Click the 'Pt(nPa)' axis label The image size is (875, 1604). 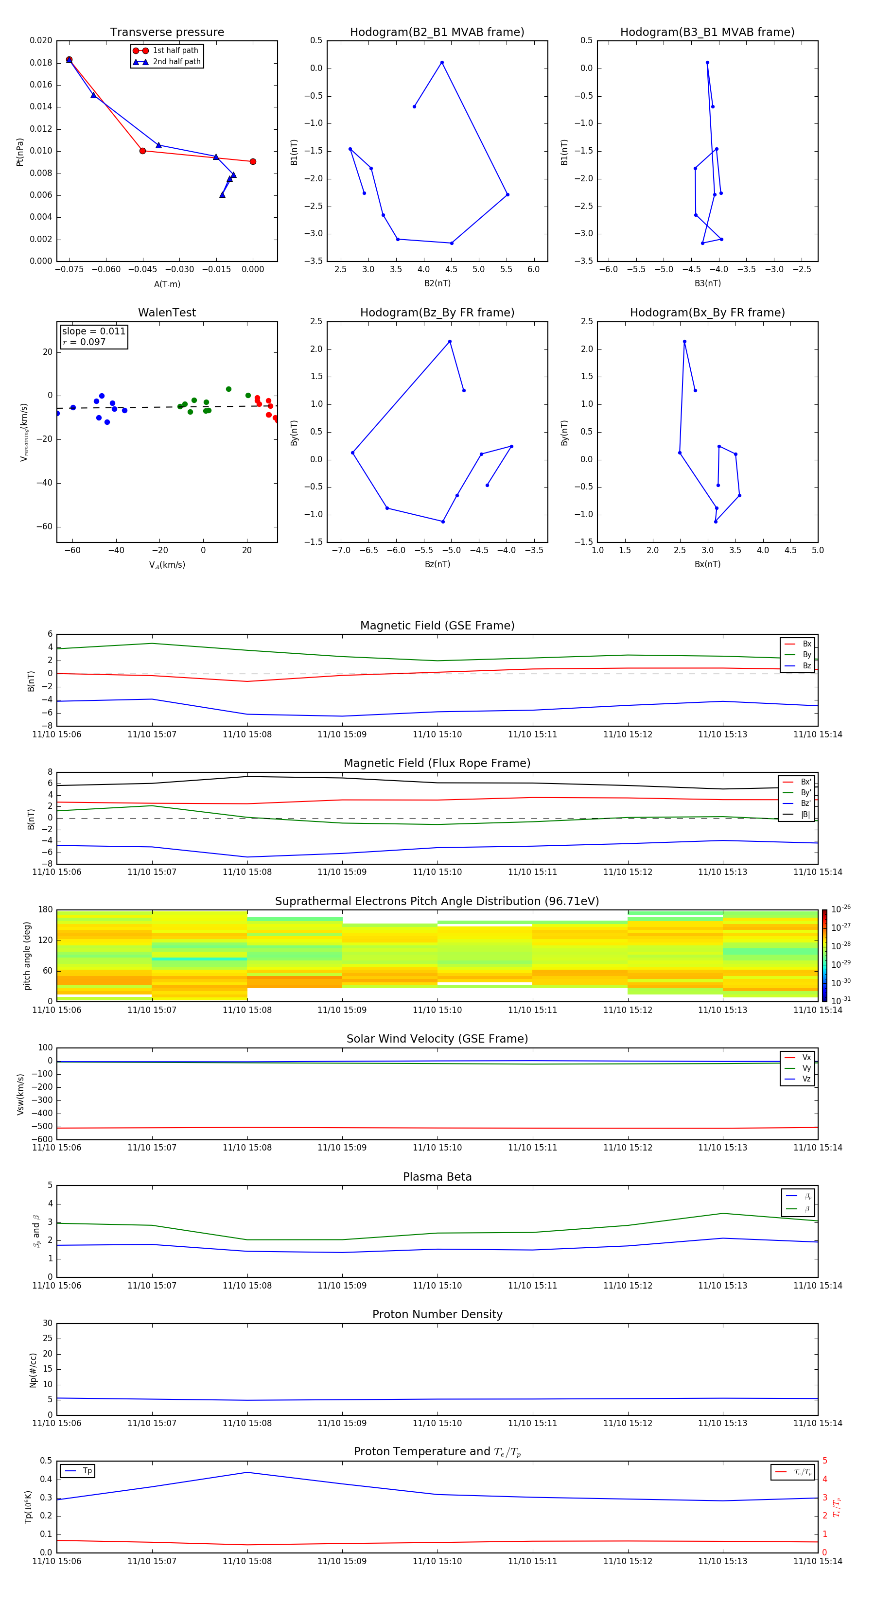pyautogui.click(x=20, y=152)
